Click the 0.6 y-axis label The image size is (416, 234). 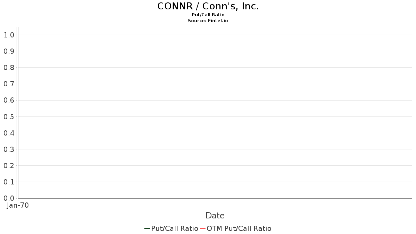[9, 100]
